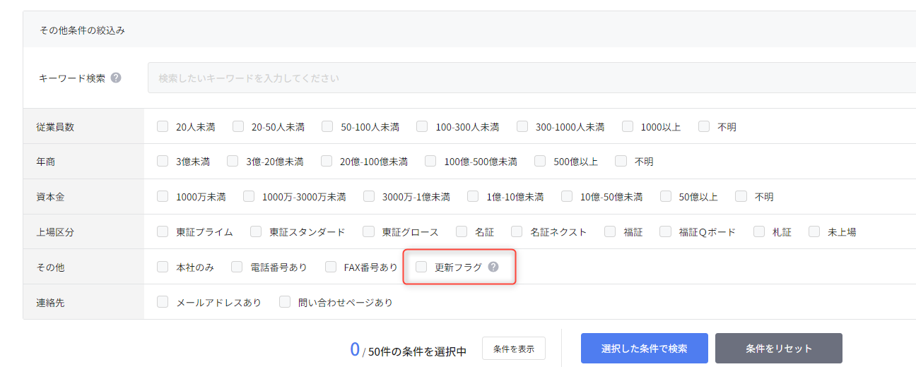Check the 福証Qボード checkbox
The image size is (916, 374).
coord(665,231)
